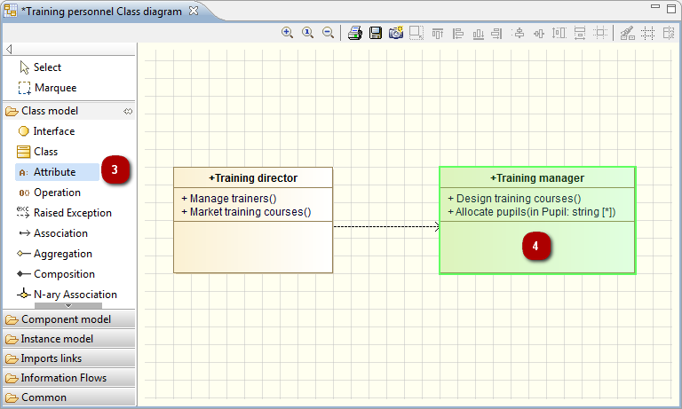Activate the Select arrow tool

[47, 67]
